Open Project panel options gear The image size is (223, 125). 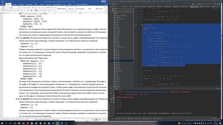pos(131,7)
